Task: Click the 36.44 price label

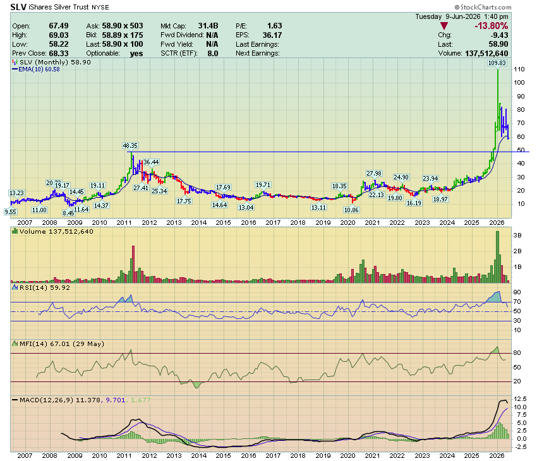Action: pyautogui.click(x=151, y=162)
